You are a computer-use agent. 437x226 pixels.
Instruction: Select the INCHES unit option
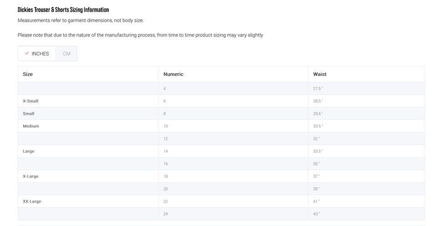(x=37, y=54)
